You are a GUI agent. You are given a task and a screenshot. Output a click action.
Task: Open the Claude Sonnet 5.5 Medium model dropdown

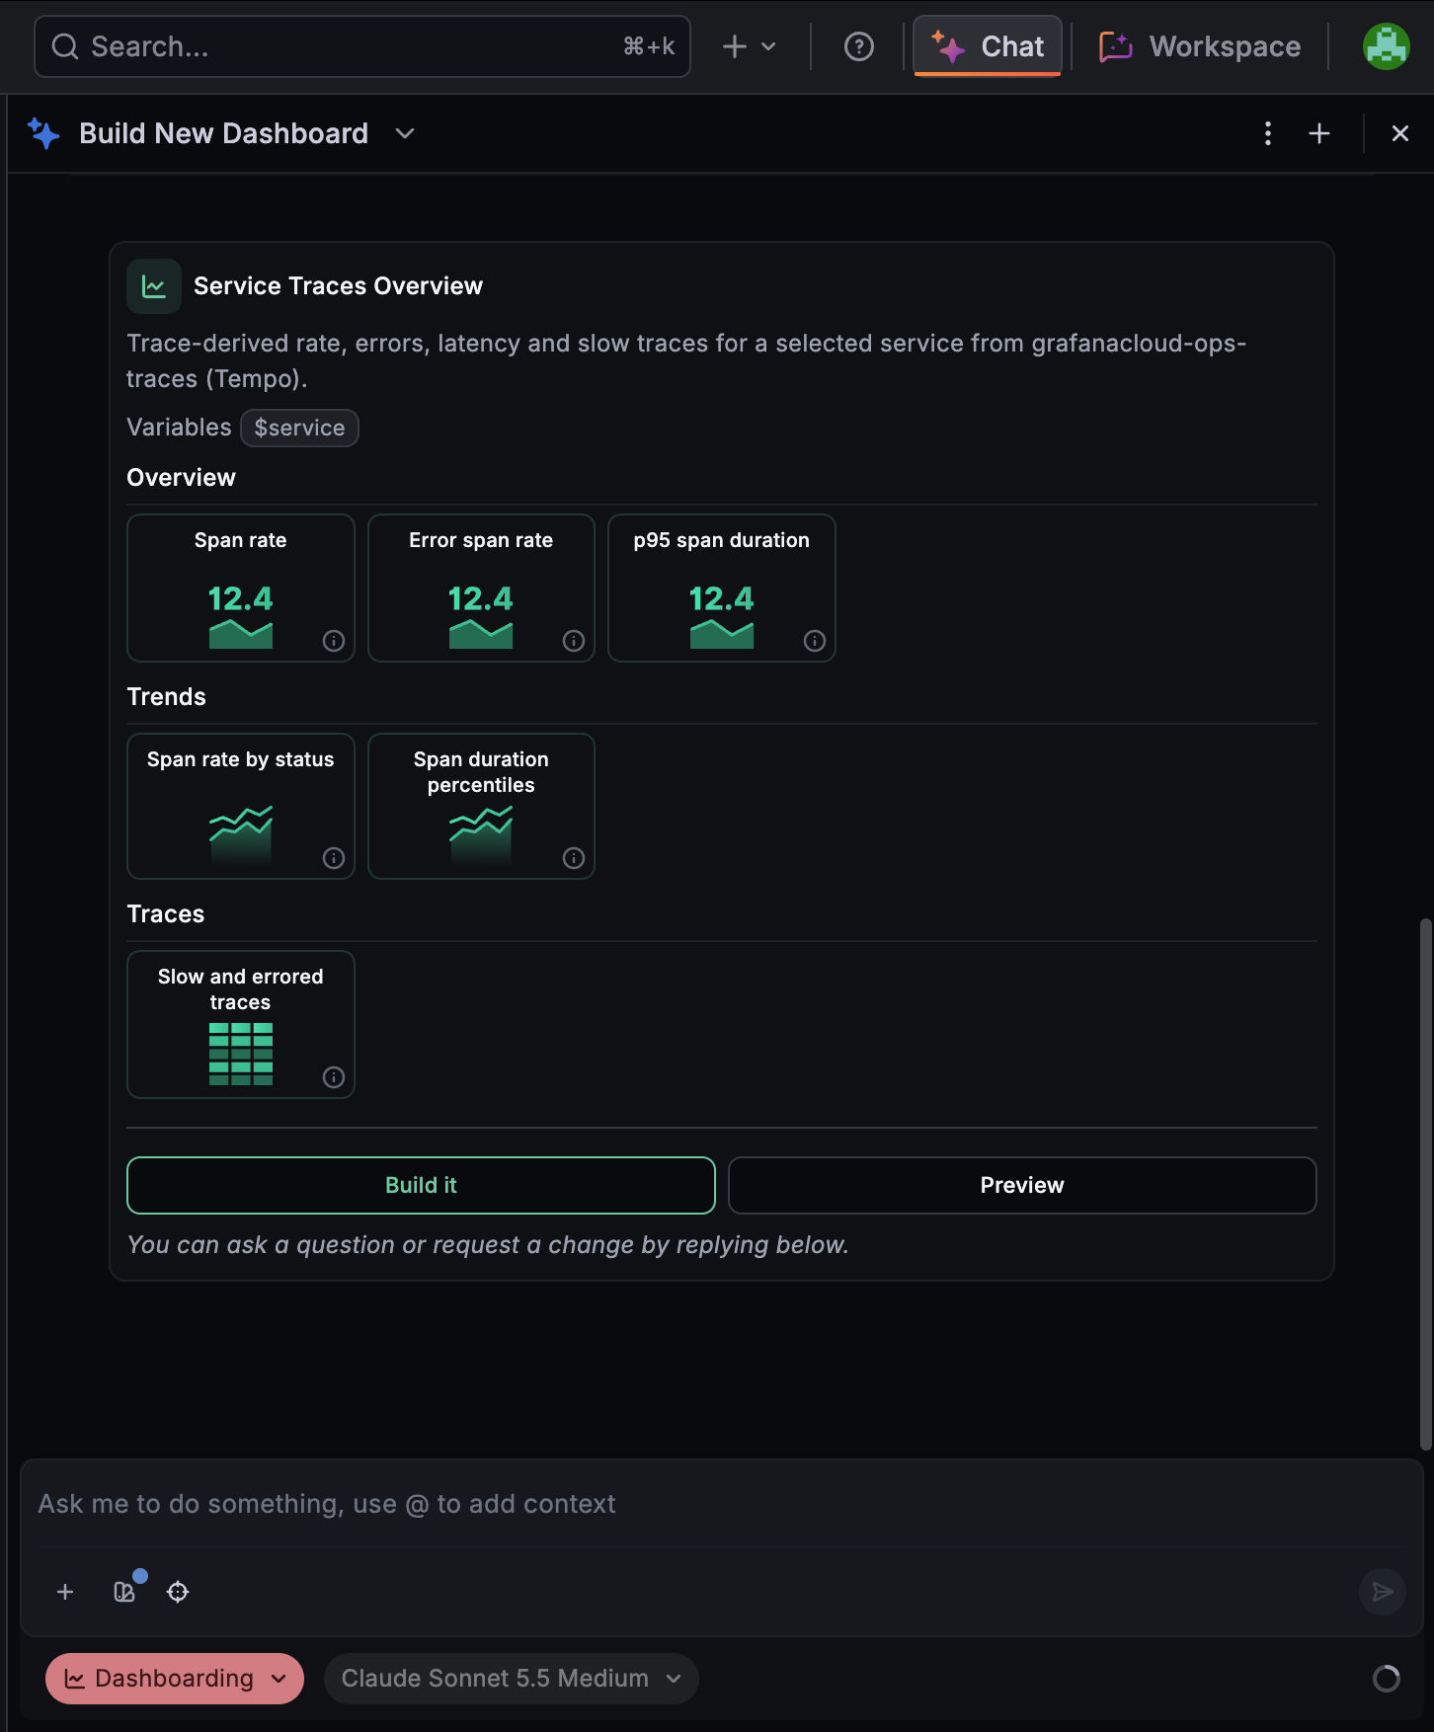coord(512,1679)
